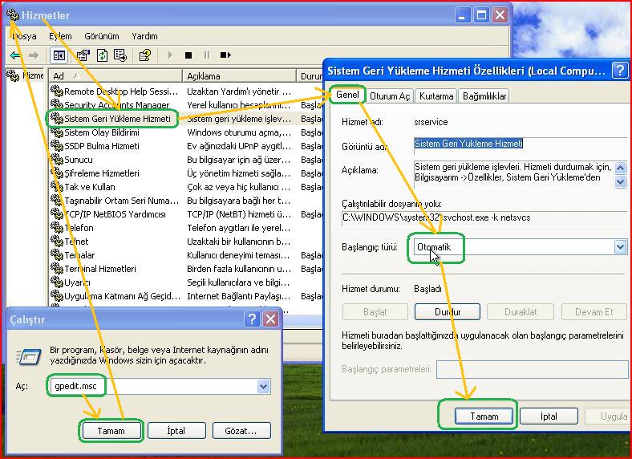632x459 pixels.
Task: Click gear icon next to Sunucu service
Action: 56,160
